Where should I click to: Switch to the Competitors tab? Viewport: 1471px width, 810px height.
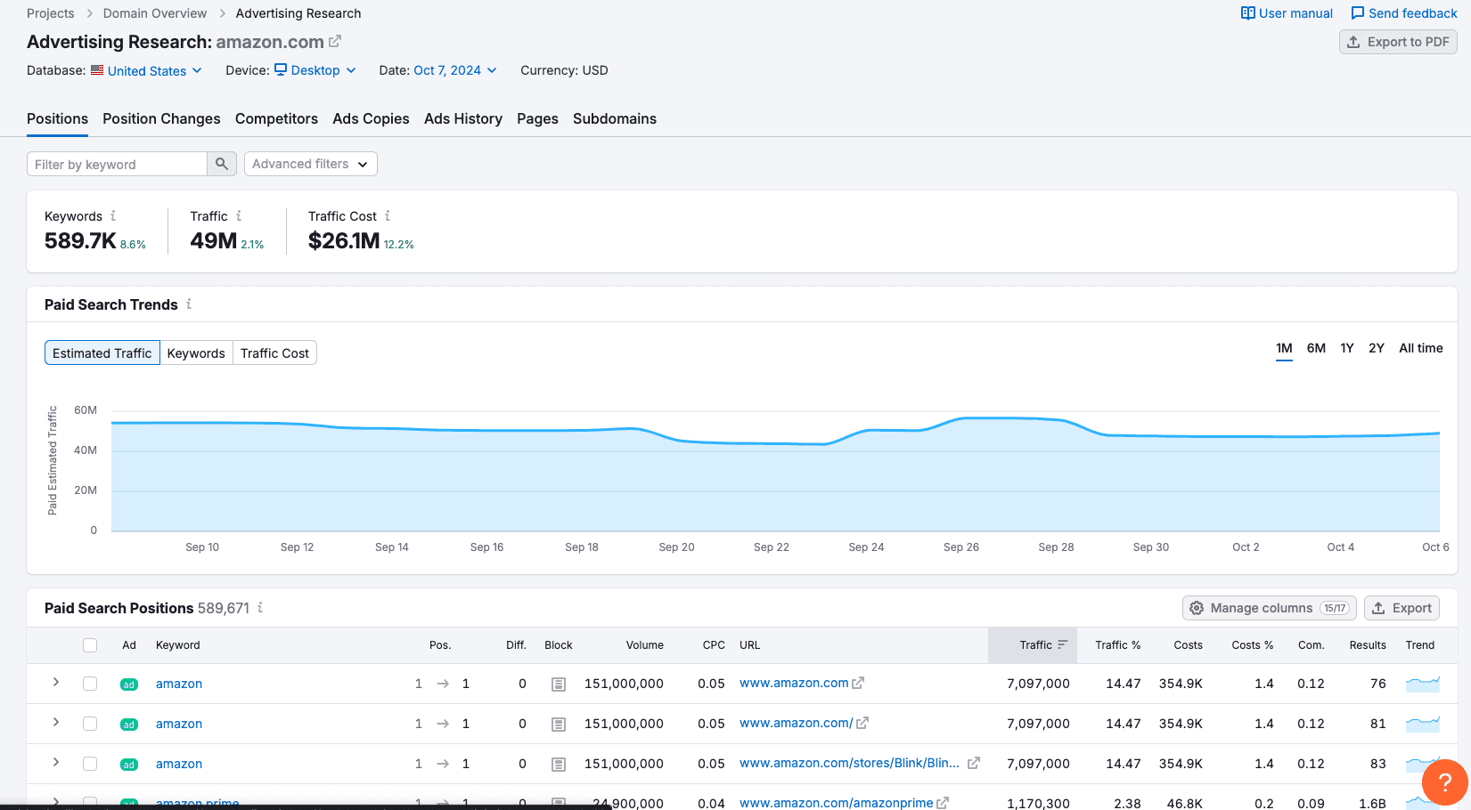point(276,118)
